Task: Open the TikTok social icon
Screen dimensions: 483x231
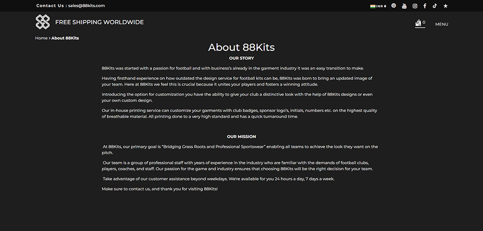Action: tap(435, 6)
